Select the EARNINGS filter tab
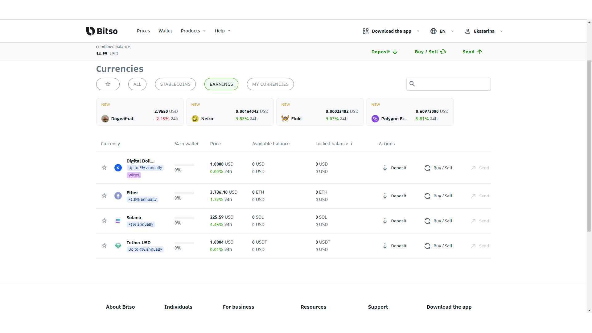The height and width of the screenshot is (333, 592). (x=221, y=84)
